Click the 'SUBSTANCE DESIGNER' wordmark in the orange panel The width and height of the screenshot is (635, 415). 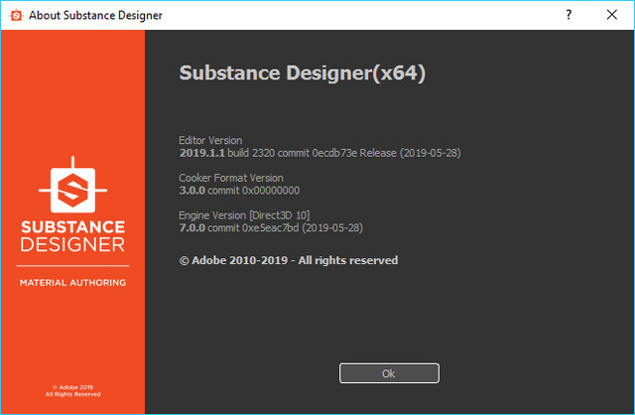coord(72,236)
